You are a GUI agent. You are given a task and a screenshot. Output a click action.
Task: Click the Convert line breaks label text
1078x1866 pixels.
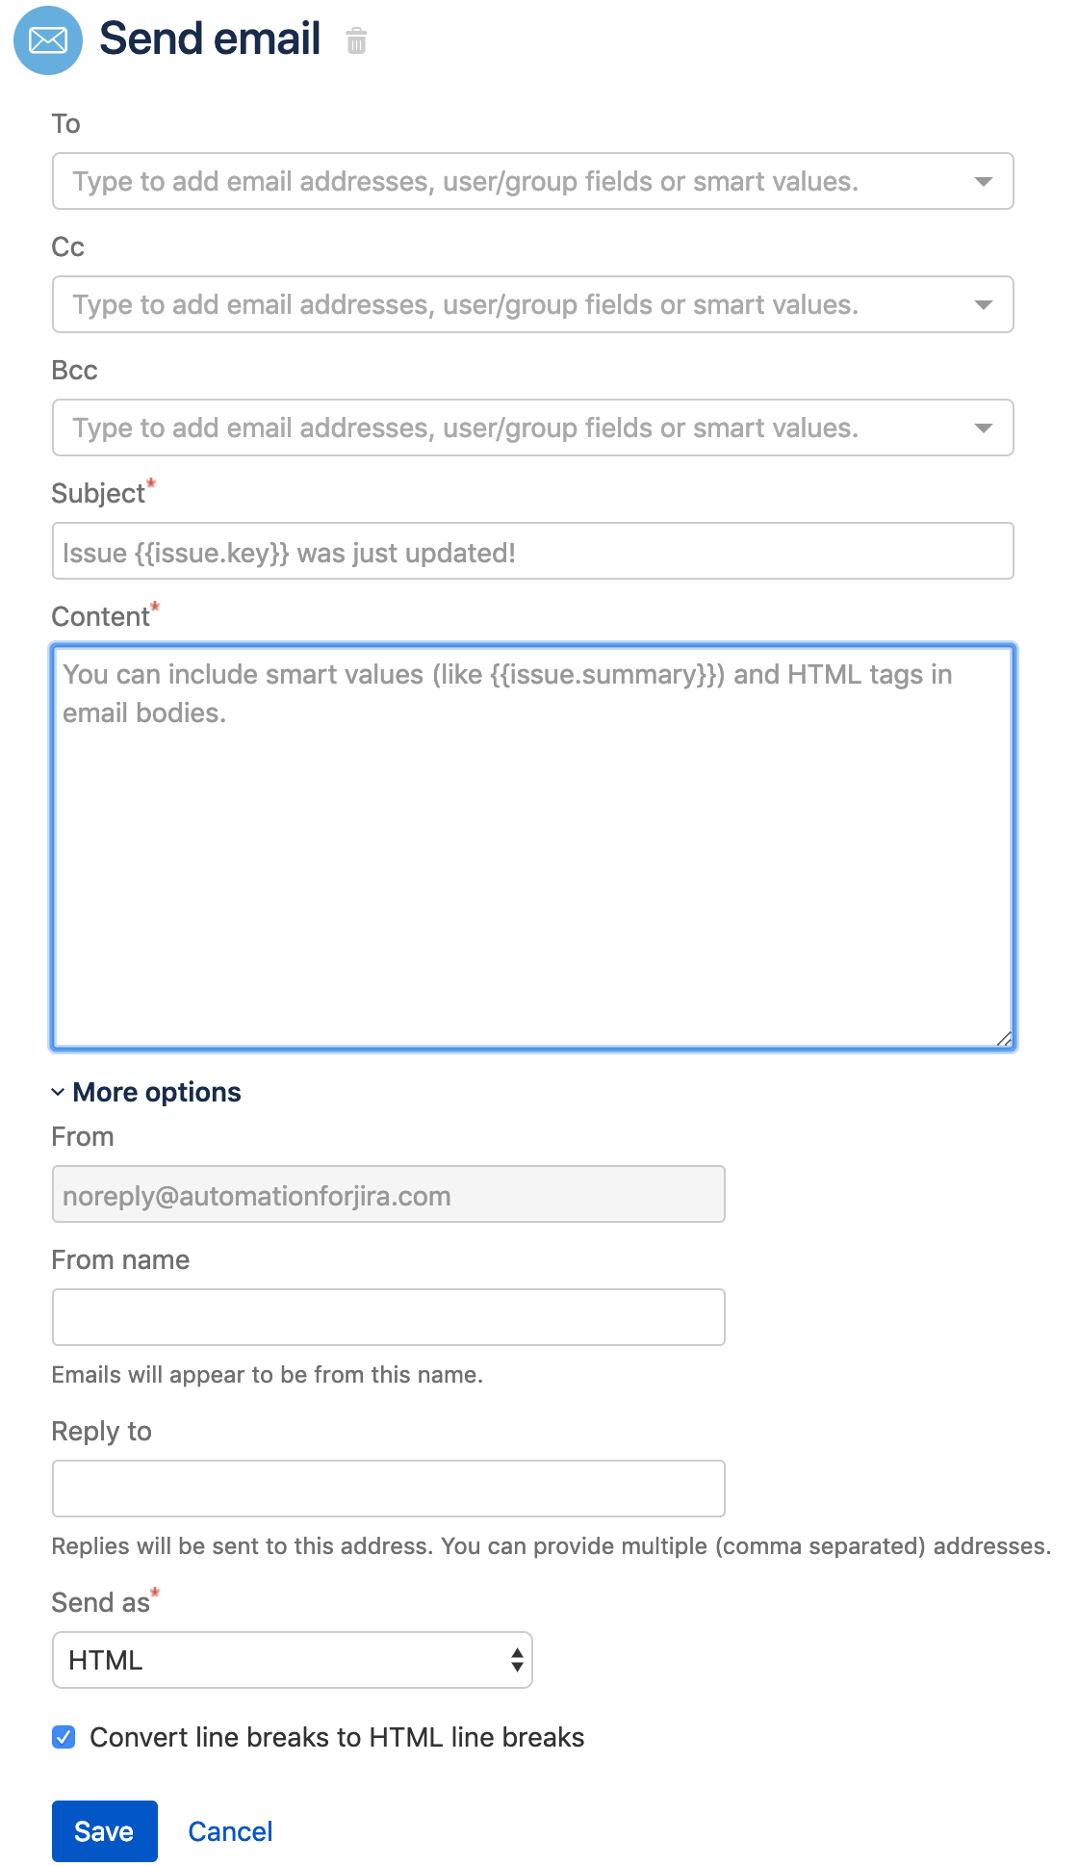(337, 1737)
